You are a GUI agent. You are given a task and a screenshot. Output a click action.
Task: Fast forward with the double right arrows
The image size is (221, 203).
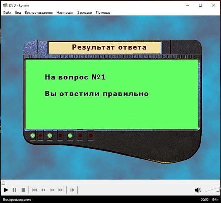coord(52,190)
